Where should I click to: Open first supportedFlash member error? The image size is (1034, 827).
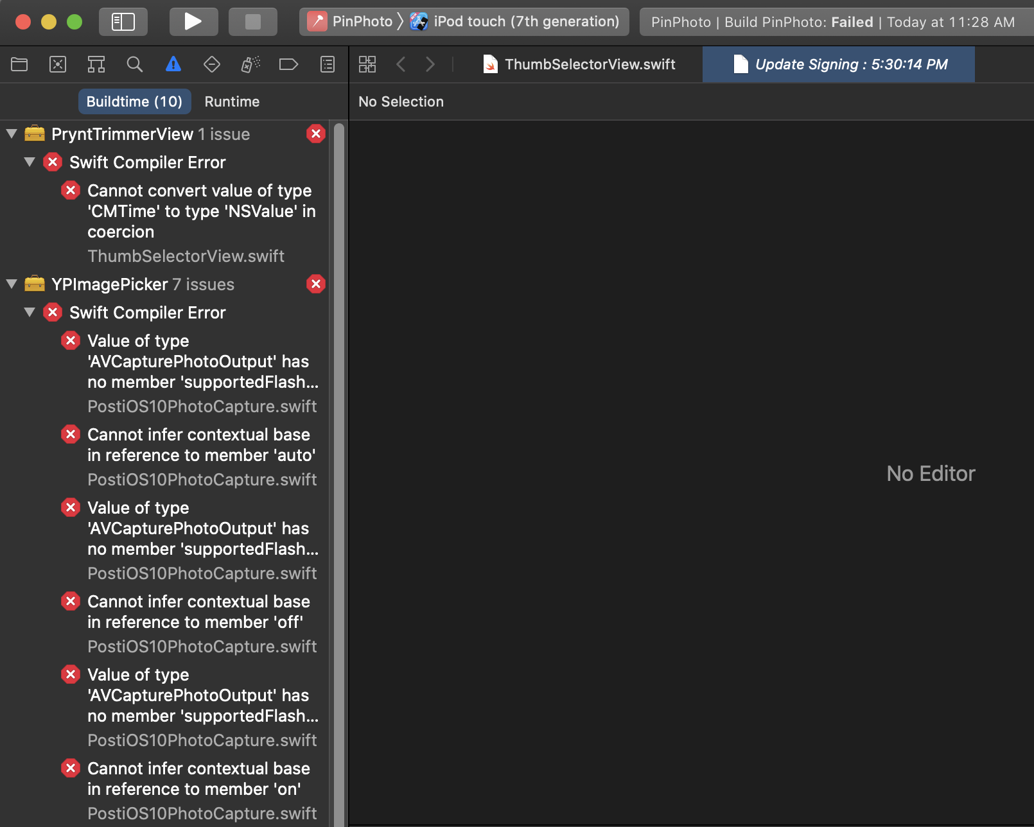pos(203,361)
